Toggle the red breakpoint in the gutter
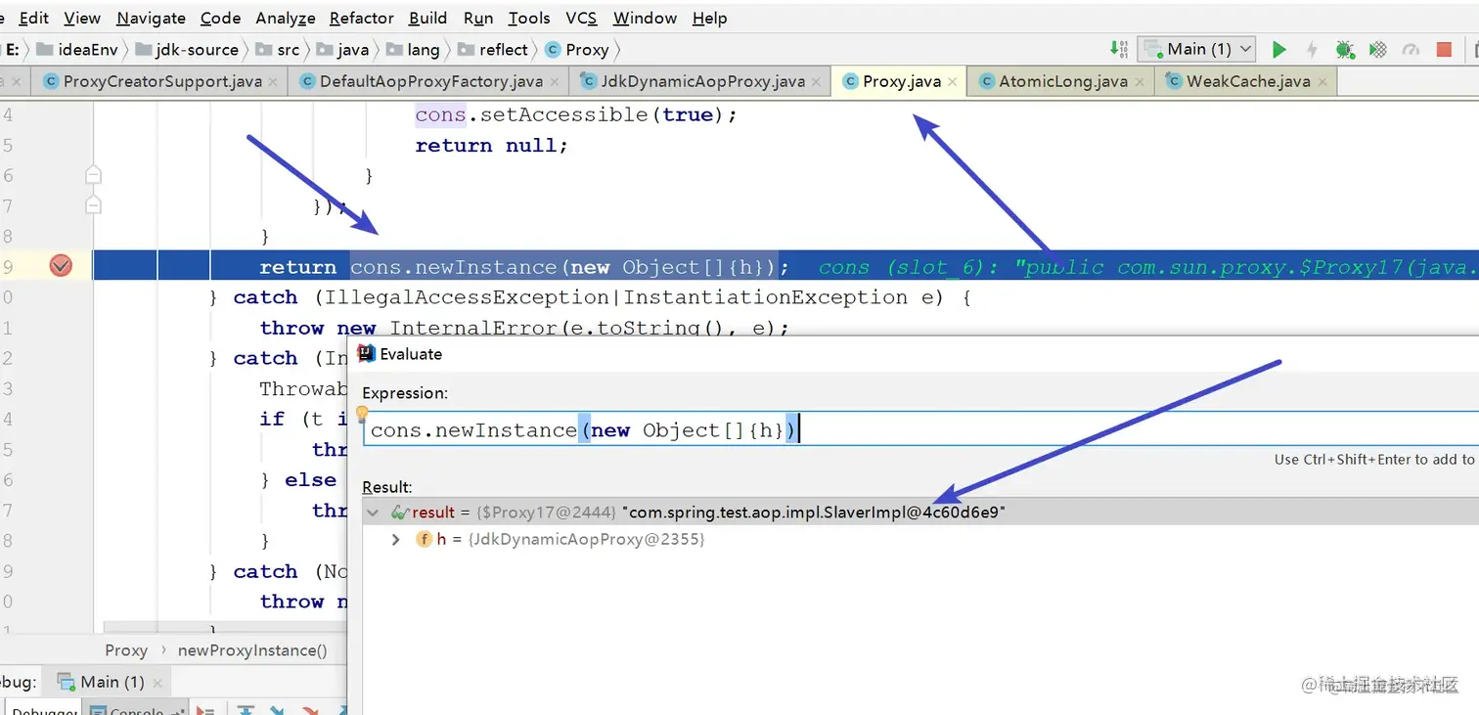Screen dimensions: 1479x715 [x=61, y=265]
